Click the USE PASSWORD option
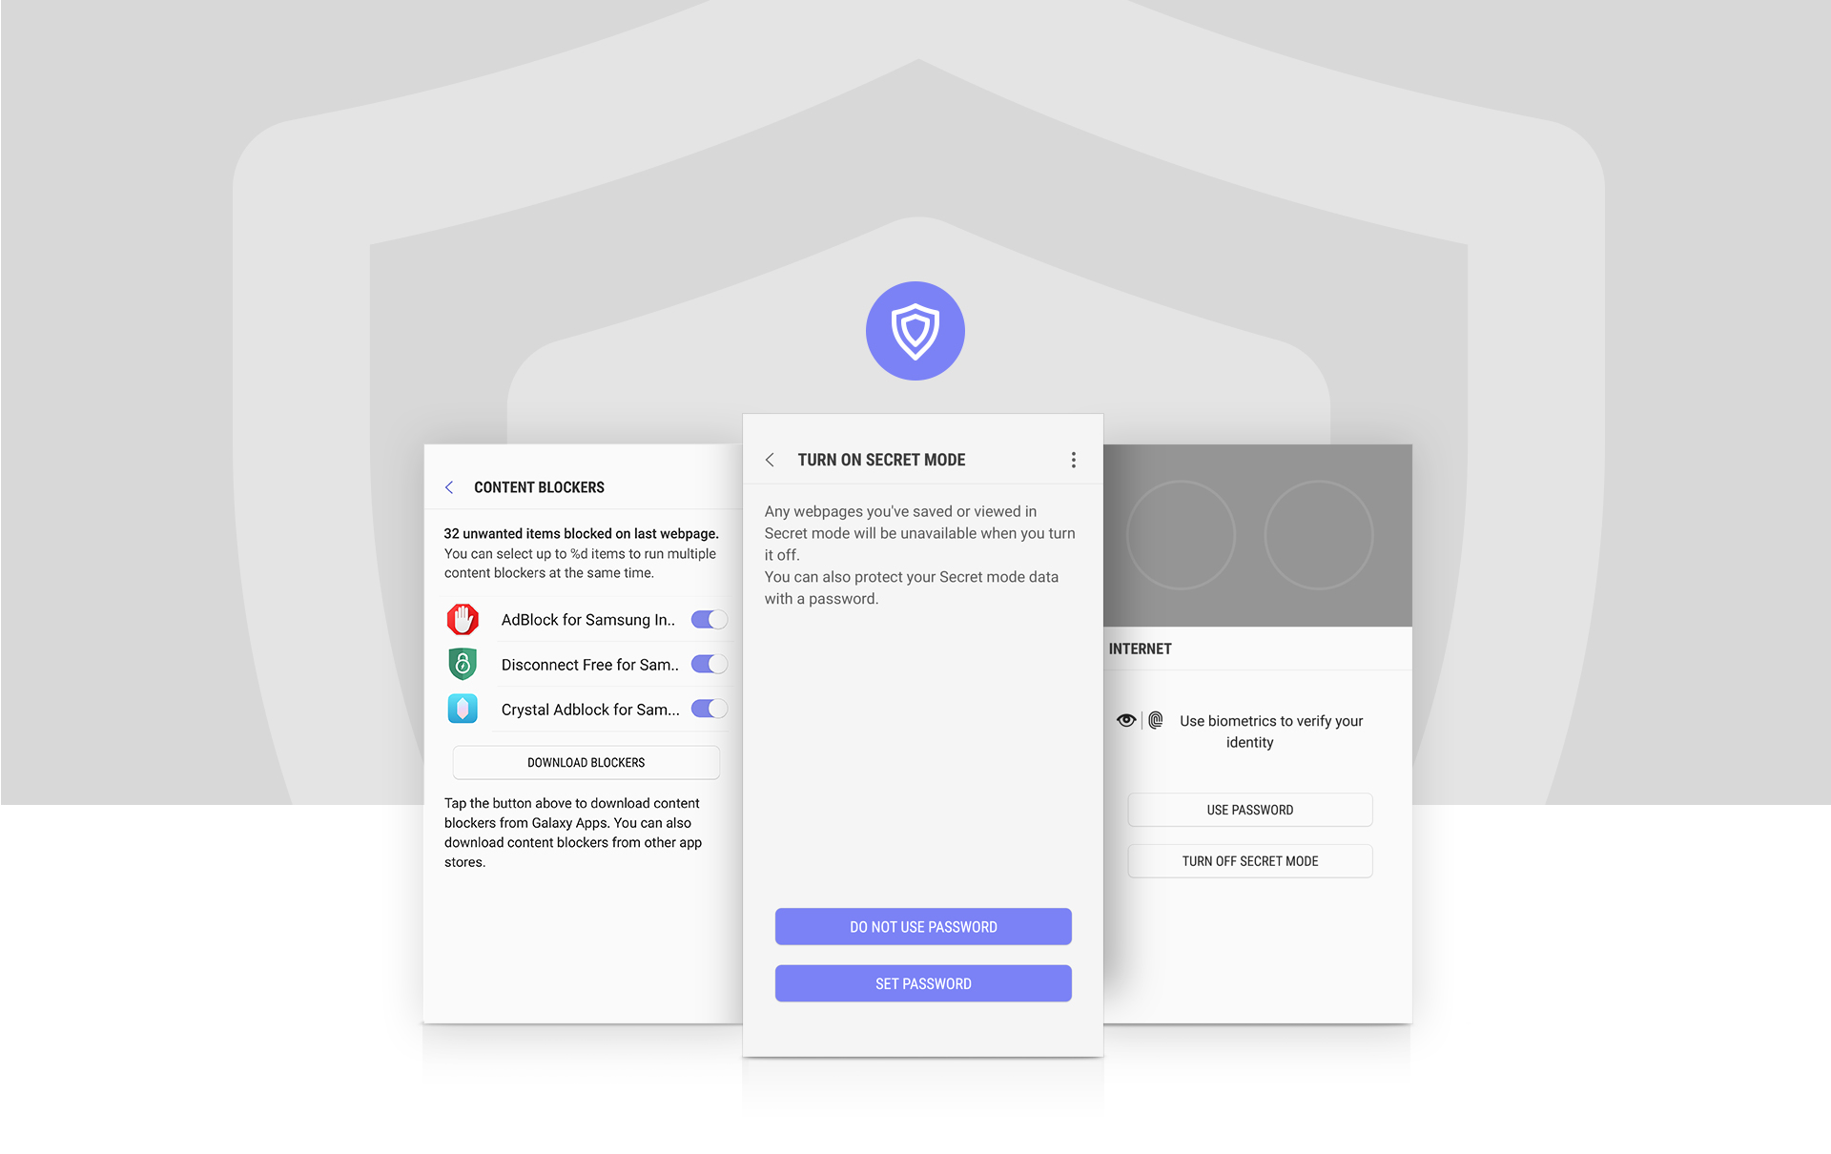The image size is (1831, 1154). 1249,809
